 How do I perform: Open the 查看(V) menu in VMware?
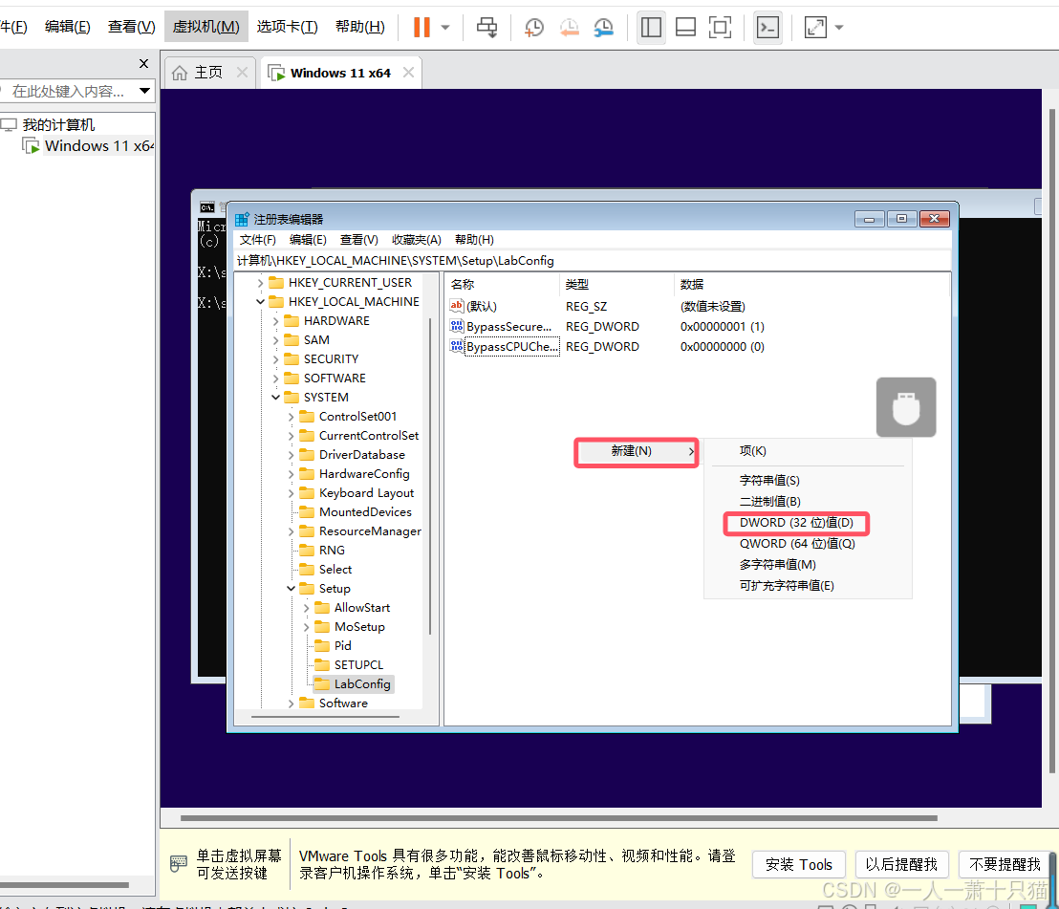coord(132,27)
